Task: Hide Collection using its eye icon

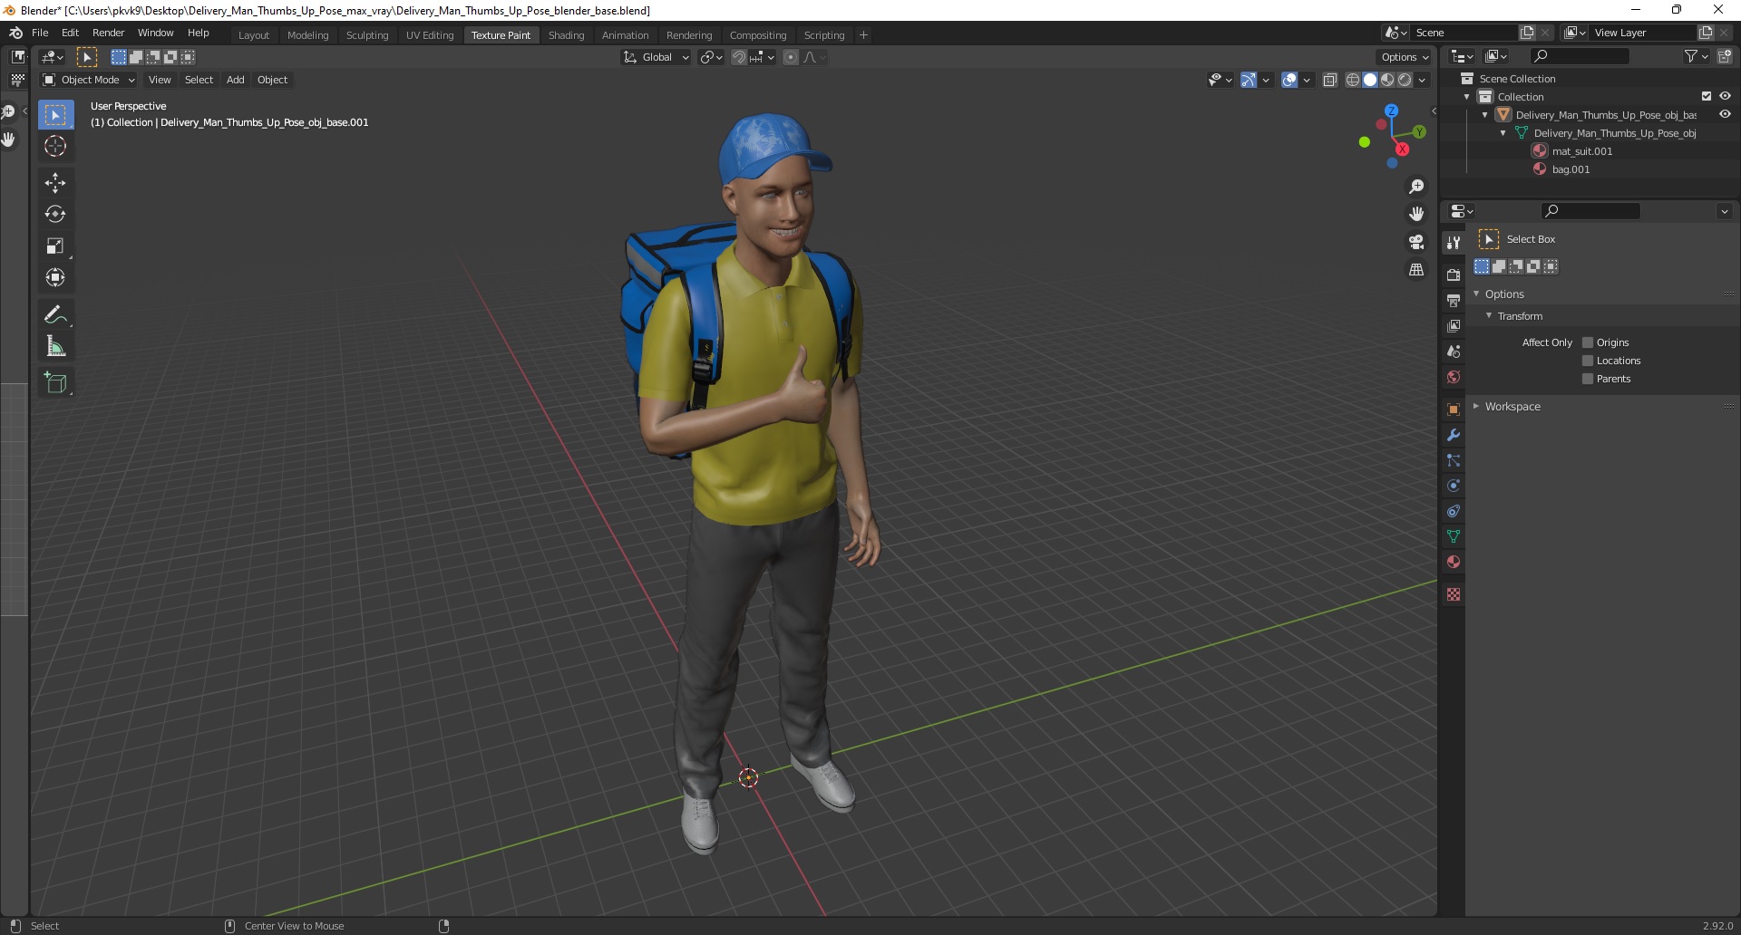Action: click(1725, 96)
